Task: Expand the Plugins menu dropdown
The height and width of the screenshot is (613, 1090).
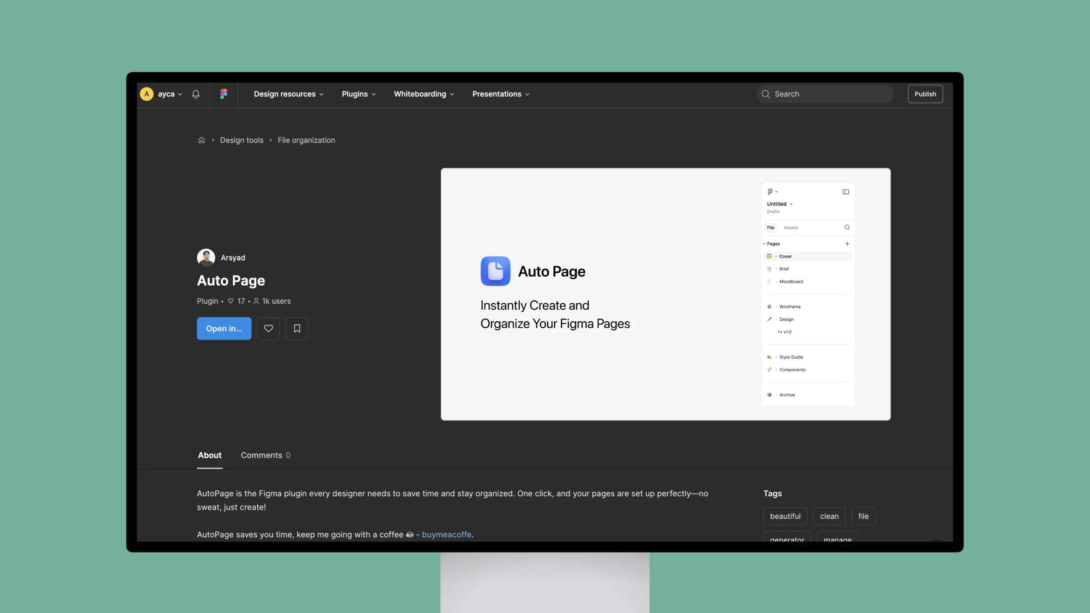Action: (358, 94)
